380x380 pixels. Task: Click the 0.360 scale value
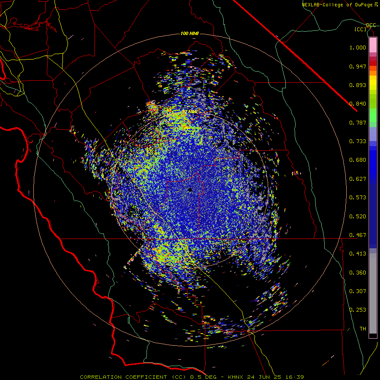[x=358, y=273]
